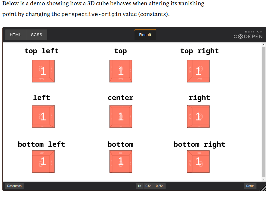Screen dimensions: 272x198
Task: Open the Resources button
Action: click(x=14, y=186)
